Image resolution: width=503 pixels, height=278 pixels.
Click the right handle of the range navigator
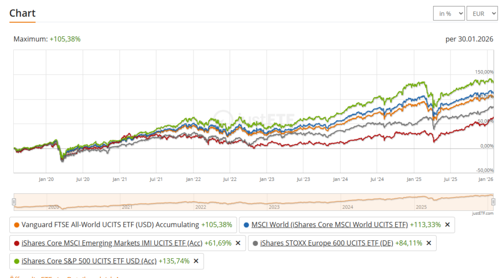[x=493, y=202]
